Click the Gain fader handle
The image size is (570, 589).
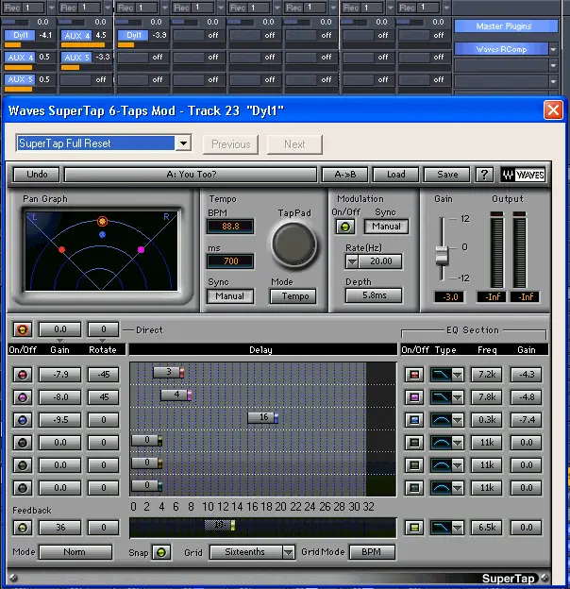click(442, 256)
